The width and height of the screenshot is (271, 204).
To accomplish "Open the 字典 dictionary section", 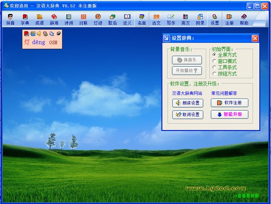I will click(x=25, y=19).
